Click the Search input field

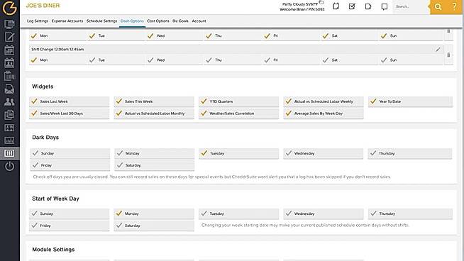coord(410,6)
